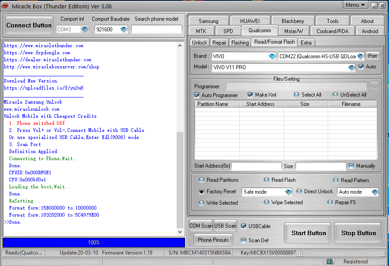Click the Search phone model field
Screen dimensions: 389x266
pos(157,29)
